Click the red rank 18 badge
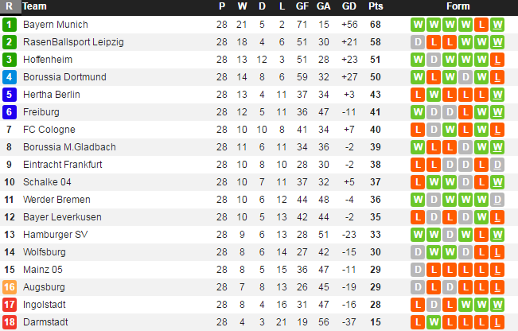This screenshot has width=518, height=331. (x=10, y=321)
